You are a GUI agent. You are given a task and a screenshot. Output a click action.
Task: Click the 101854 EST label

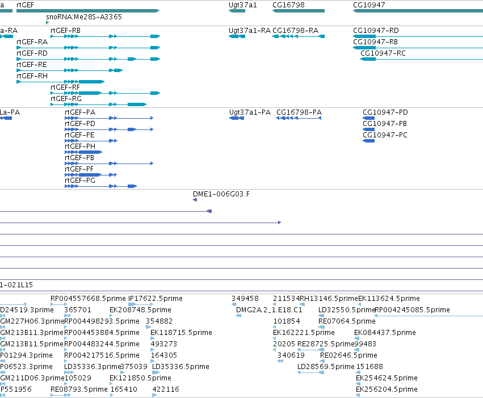(287, 321)
